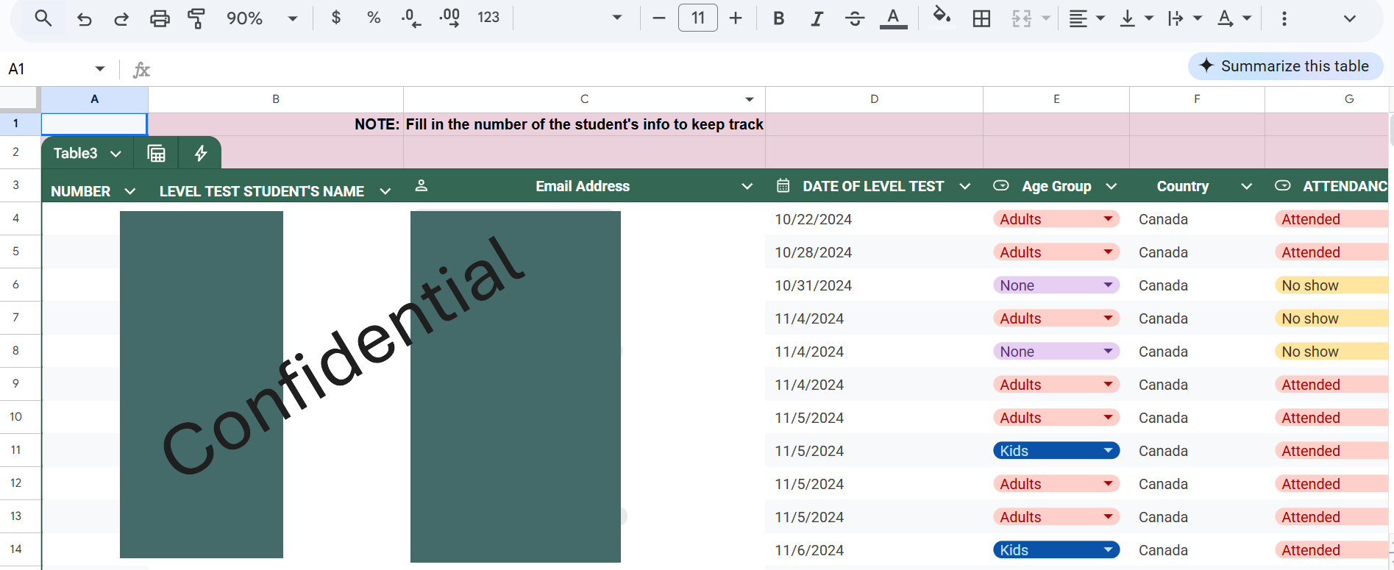This screenshot has width=1394, height=570.
Task: Click the increase font size plus button
Action: pyautogui.click(x=736, y=18)
